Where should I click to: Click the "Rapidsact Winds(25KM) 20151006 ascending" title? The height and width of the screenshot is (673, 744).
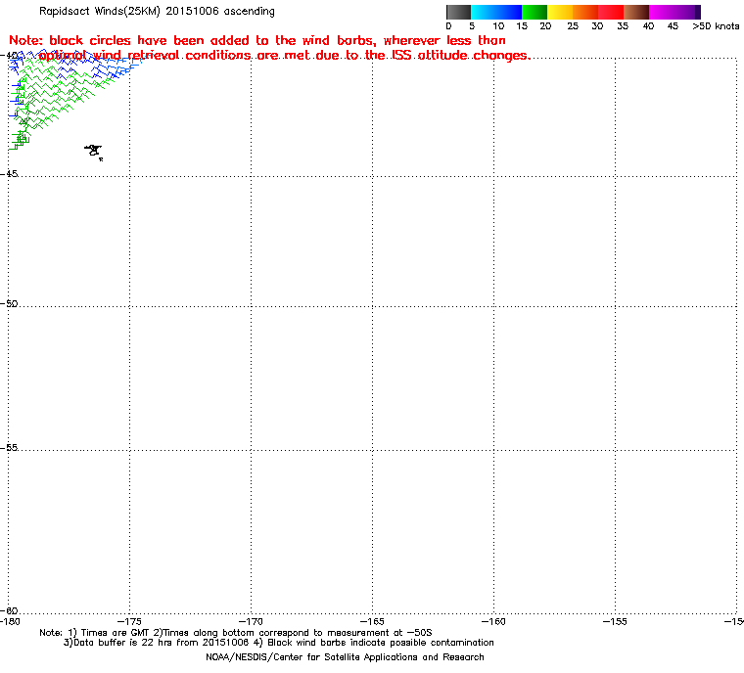pyautogui.click(x=157, y=11)
